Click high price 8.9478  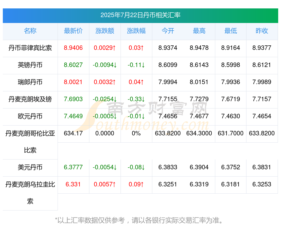[199, 48]
